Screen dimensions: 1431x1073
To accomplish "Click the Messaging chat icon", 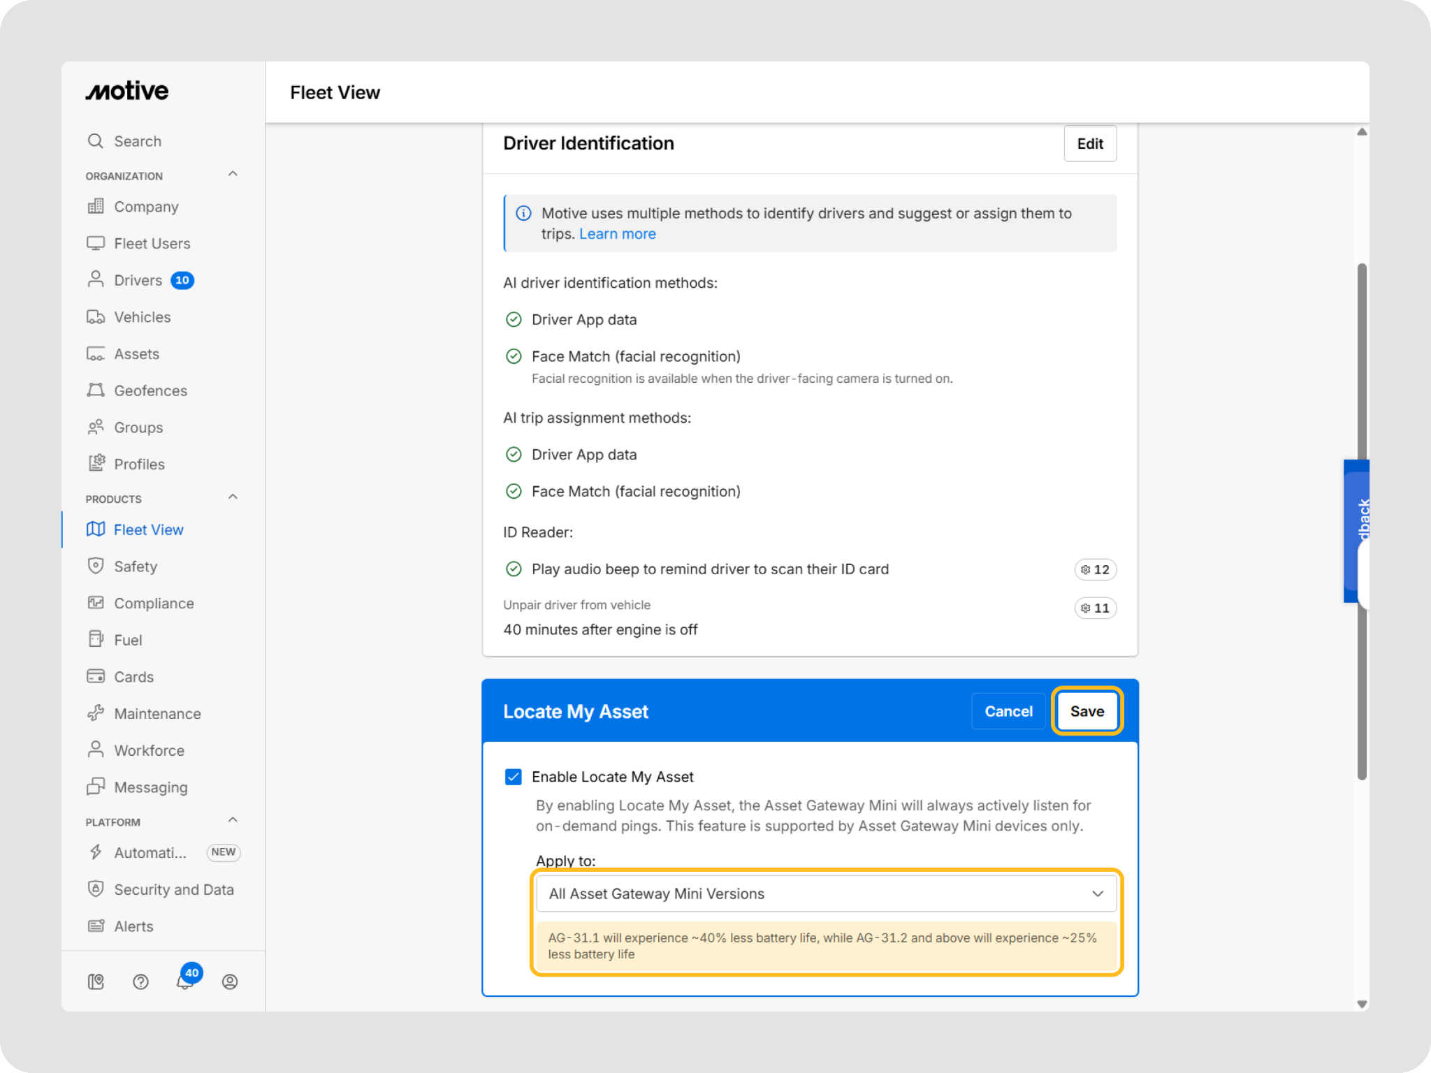I will click(x=96, y=787).
